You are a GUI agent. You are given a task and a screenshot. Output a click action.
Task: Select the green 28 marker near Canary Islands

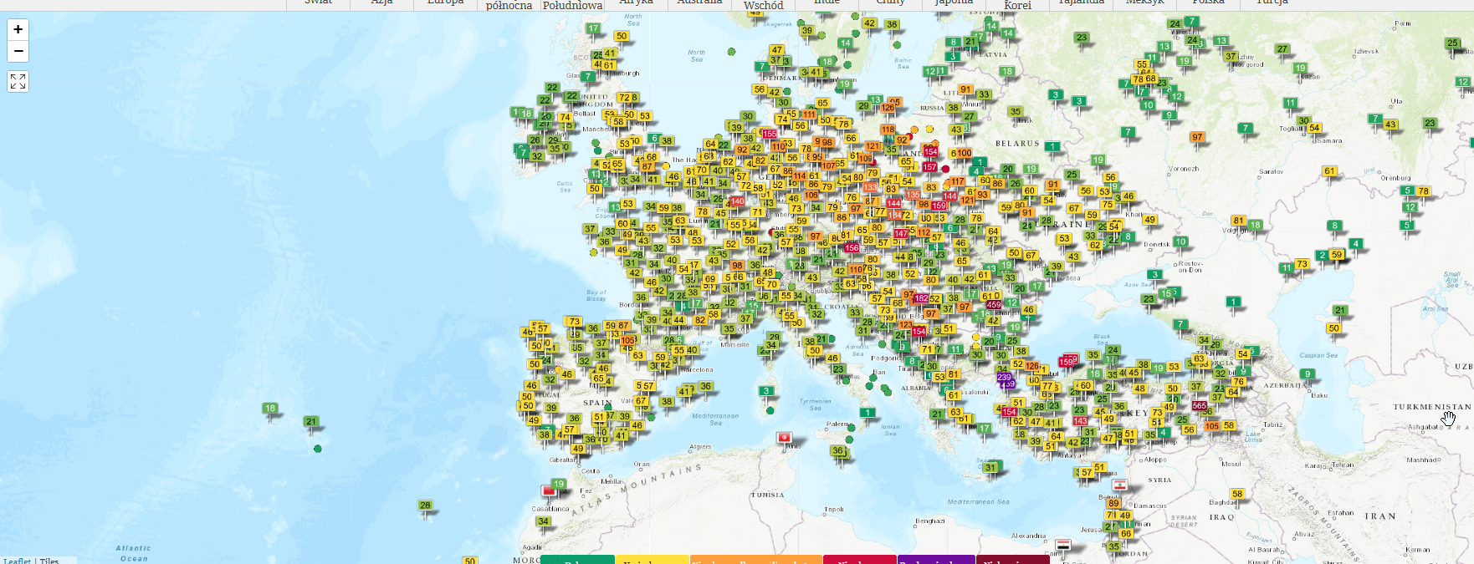426,506
